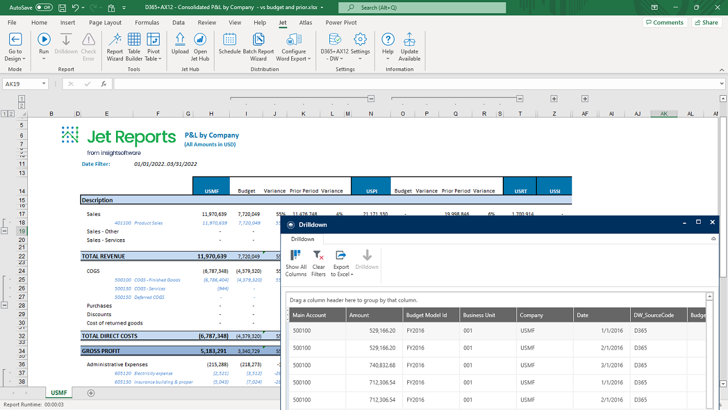Undo the last action
Viewport: 728px width, 410px height.
click(76, 8)
